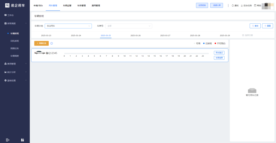The image size is (276, 143).
Task: Open 司机排班 in the sidebar
Action: 15,41
